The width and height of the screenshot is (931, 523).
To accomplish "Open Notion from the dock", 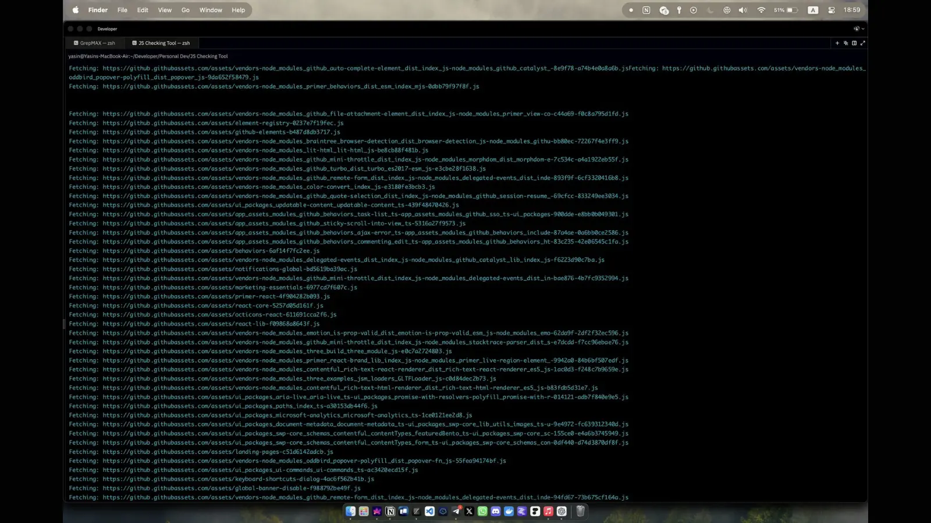I will [390, 511].
